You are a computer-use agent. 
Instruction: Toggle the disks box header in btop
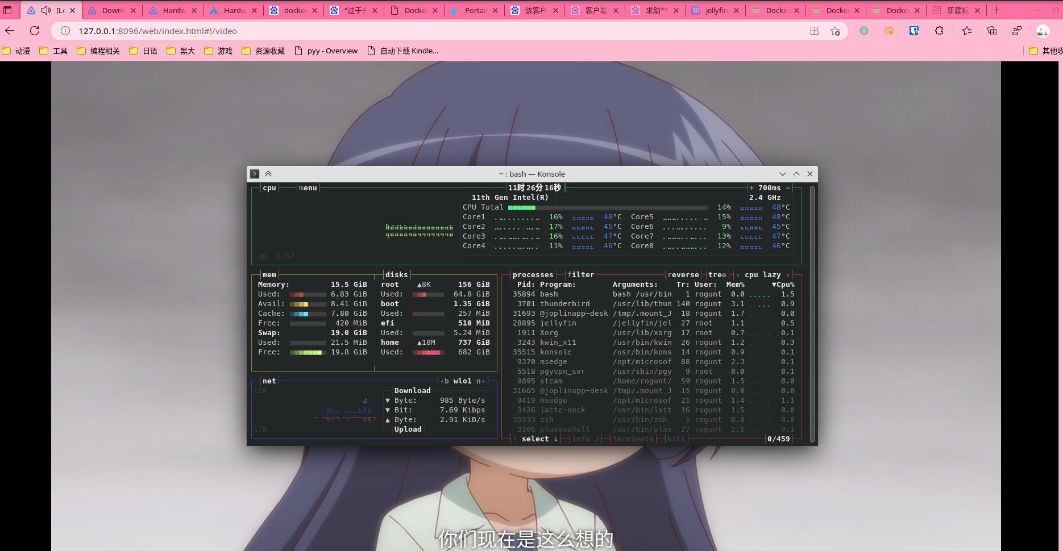click(396, 275)
